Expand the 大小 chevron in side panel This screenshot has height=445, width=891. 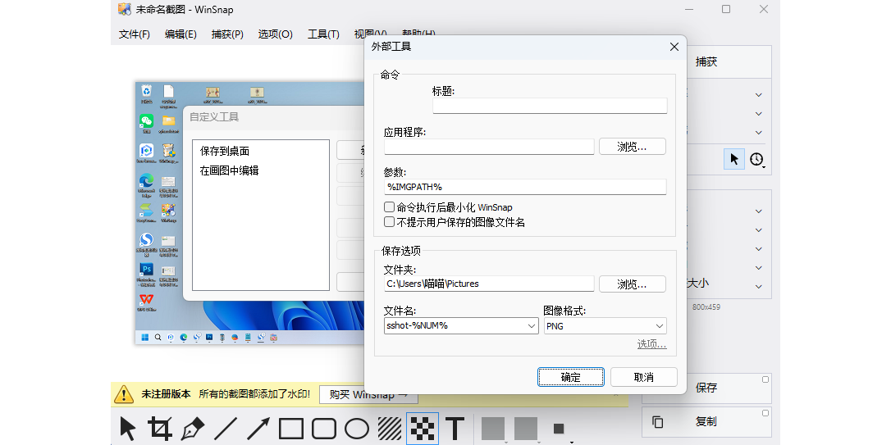[x=759, y=287]
